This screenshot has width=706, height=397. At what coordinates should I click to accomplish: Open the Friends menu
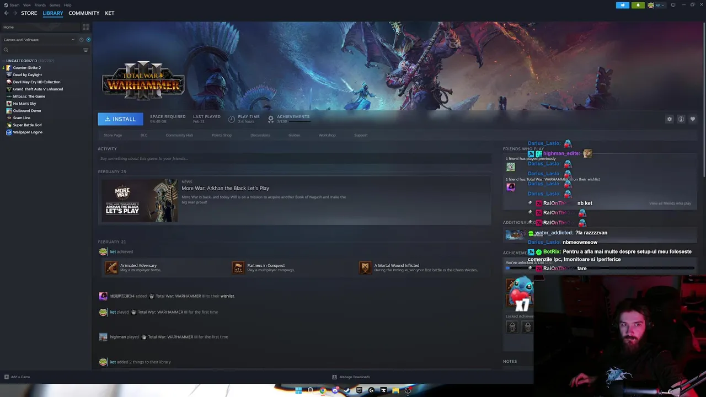[40, 5]
